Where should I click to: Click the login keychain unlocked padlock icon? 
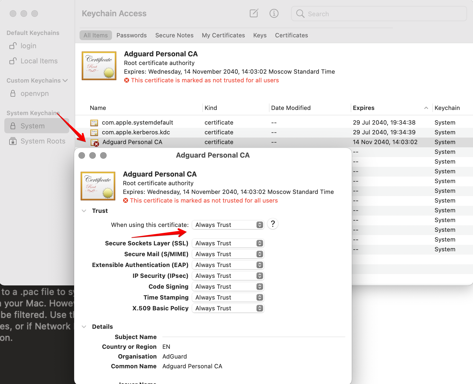(x=13, y=45)
